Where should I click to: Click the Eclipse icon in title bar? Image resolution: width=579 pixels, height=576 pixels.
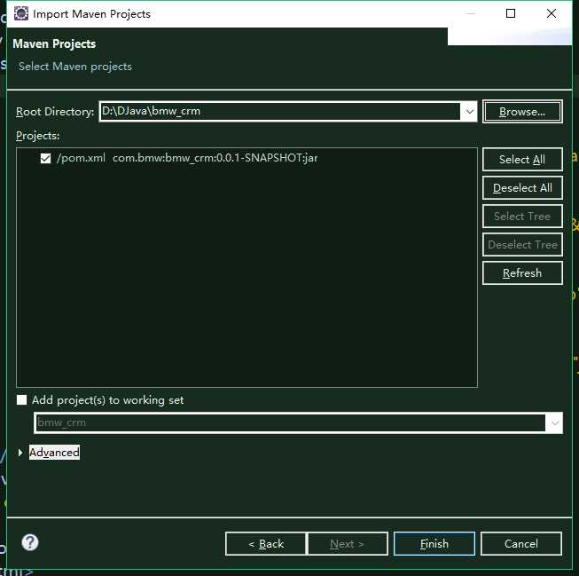tap(21, 13)
